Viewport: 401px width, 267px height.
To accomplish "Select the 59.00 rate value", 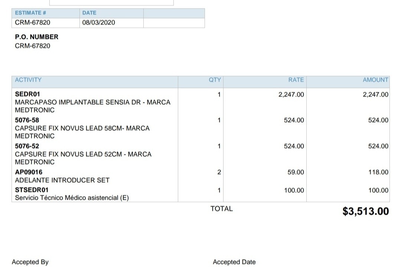I will pos(296,172).
